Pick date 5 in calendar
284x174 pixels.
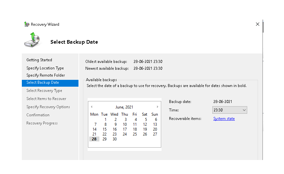pyautogui.click(x=146, y=120)
